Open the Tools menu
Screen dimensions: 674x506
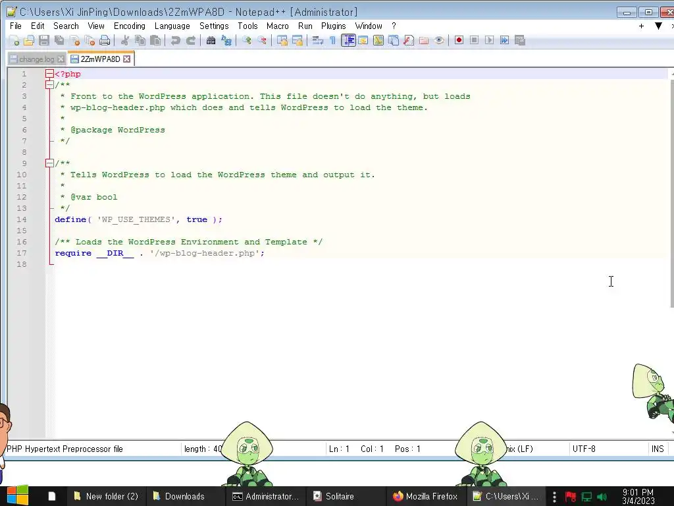point(247,26)
